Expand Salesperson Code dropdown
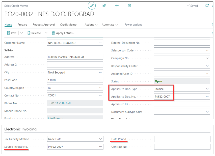The height and width of the screenshot is (156, 215). click(207, 50)
